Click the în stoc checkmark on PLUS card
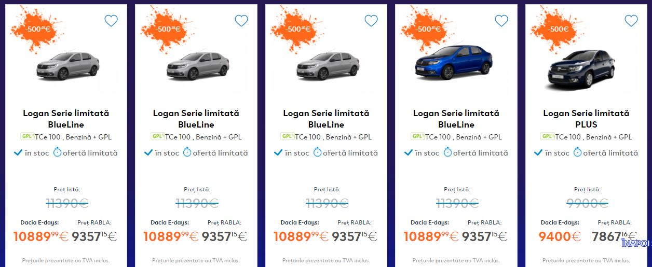Screen dimensions: 652x267 pos(539,152)
